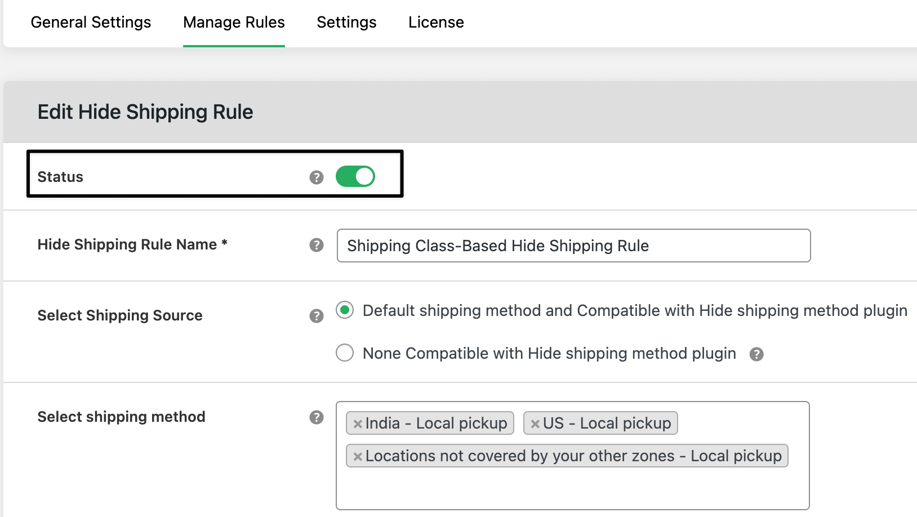
Task: Disable the Status toggle
Action: [355, 176]
